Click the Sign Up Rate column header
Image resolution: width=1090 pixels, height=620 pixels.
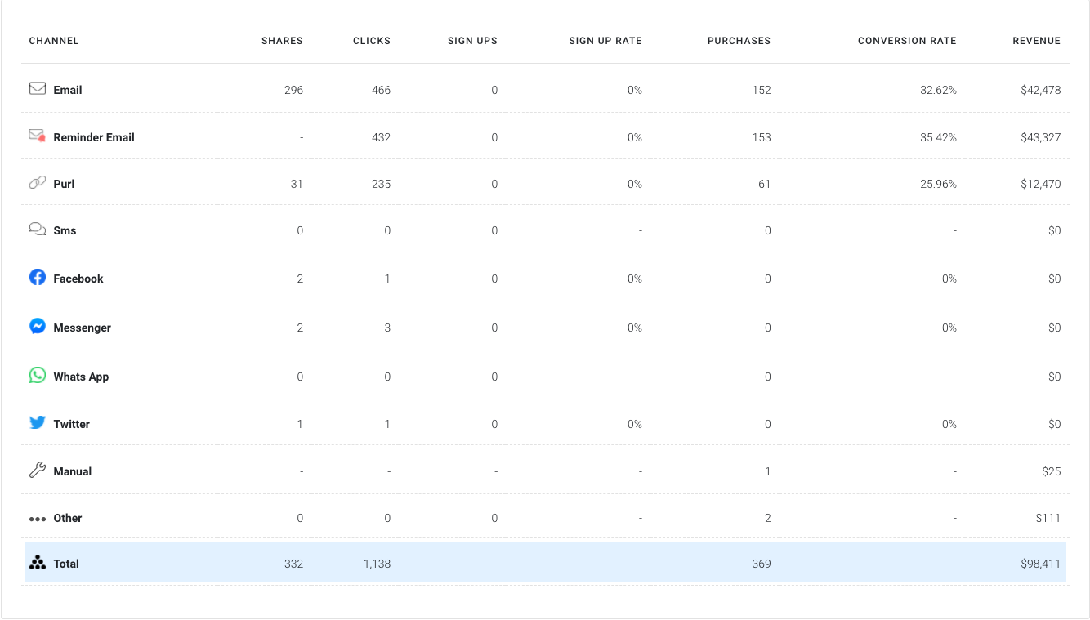point(605,41)
